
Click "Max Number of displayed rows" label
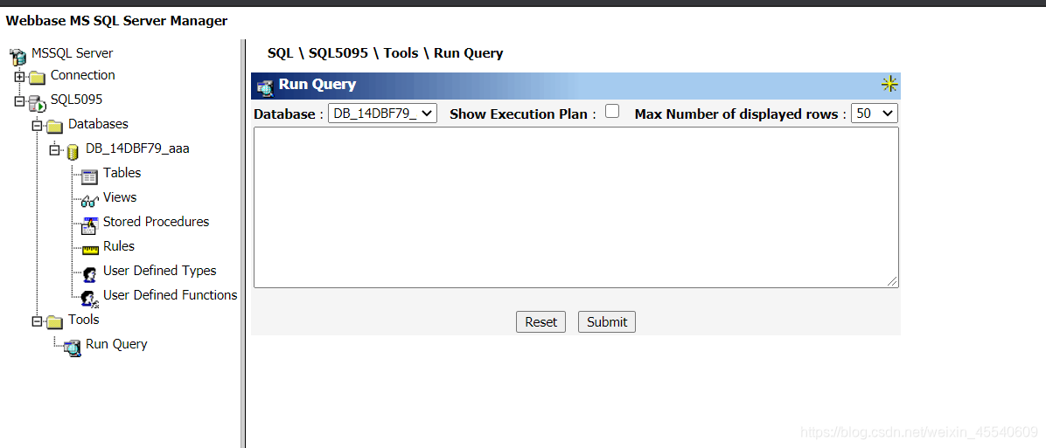736,114
